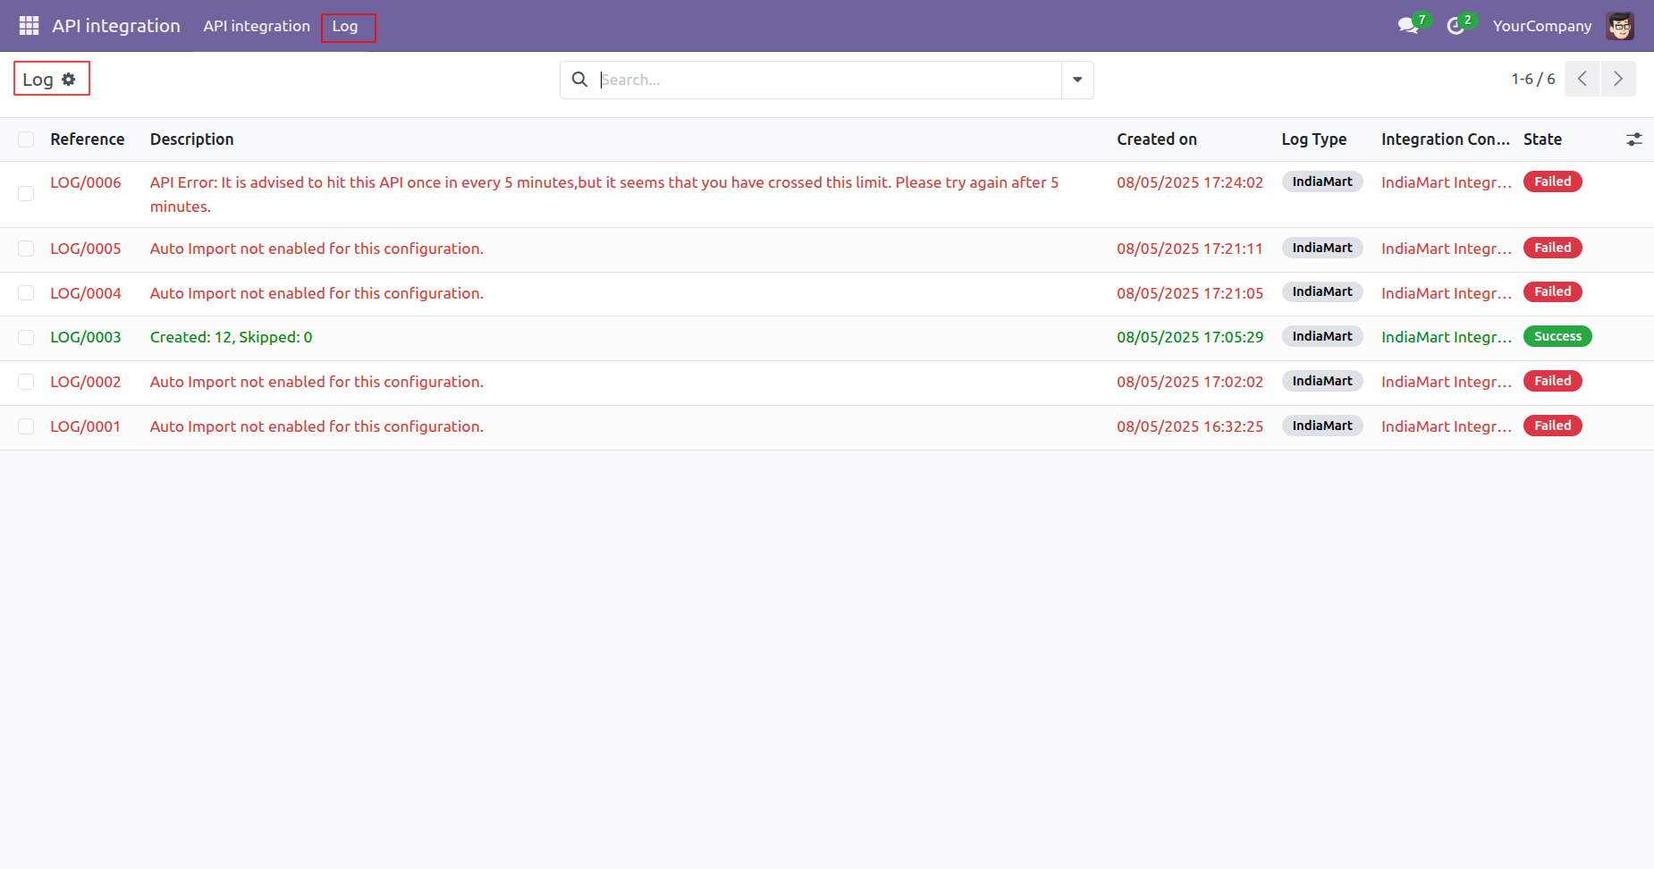This screenshot has width=1654, height=869.
Task: Open the Log menu item
Action: pos(345,26)
